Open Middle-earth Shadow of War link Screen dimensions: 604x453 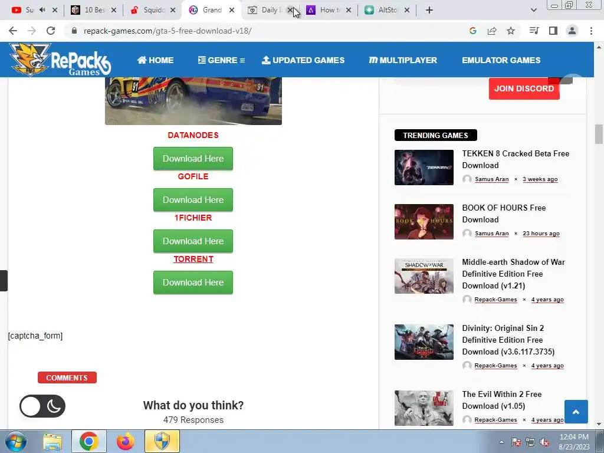tap(514, 274)
